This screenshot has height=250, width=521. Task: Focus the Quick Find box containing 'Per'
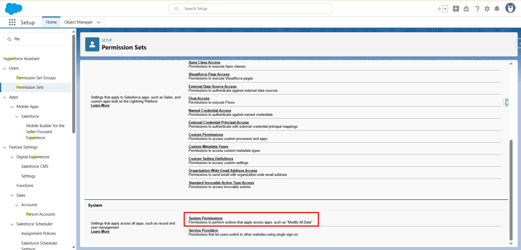click(35, 39)
